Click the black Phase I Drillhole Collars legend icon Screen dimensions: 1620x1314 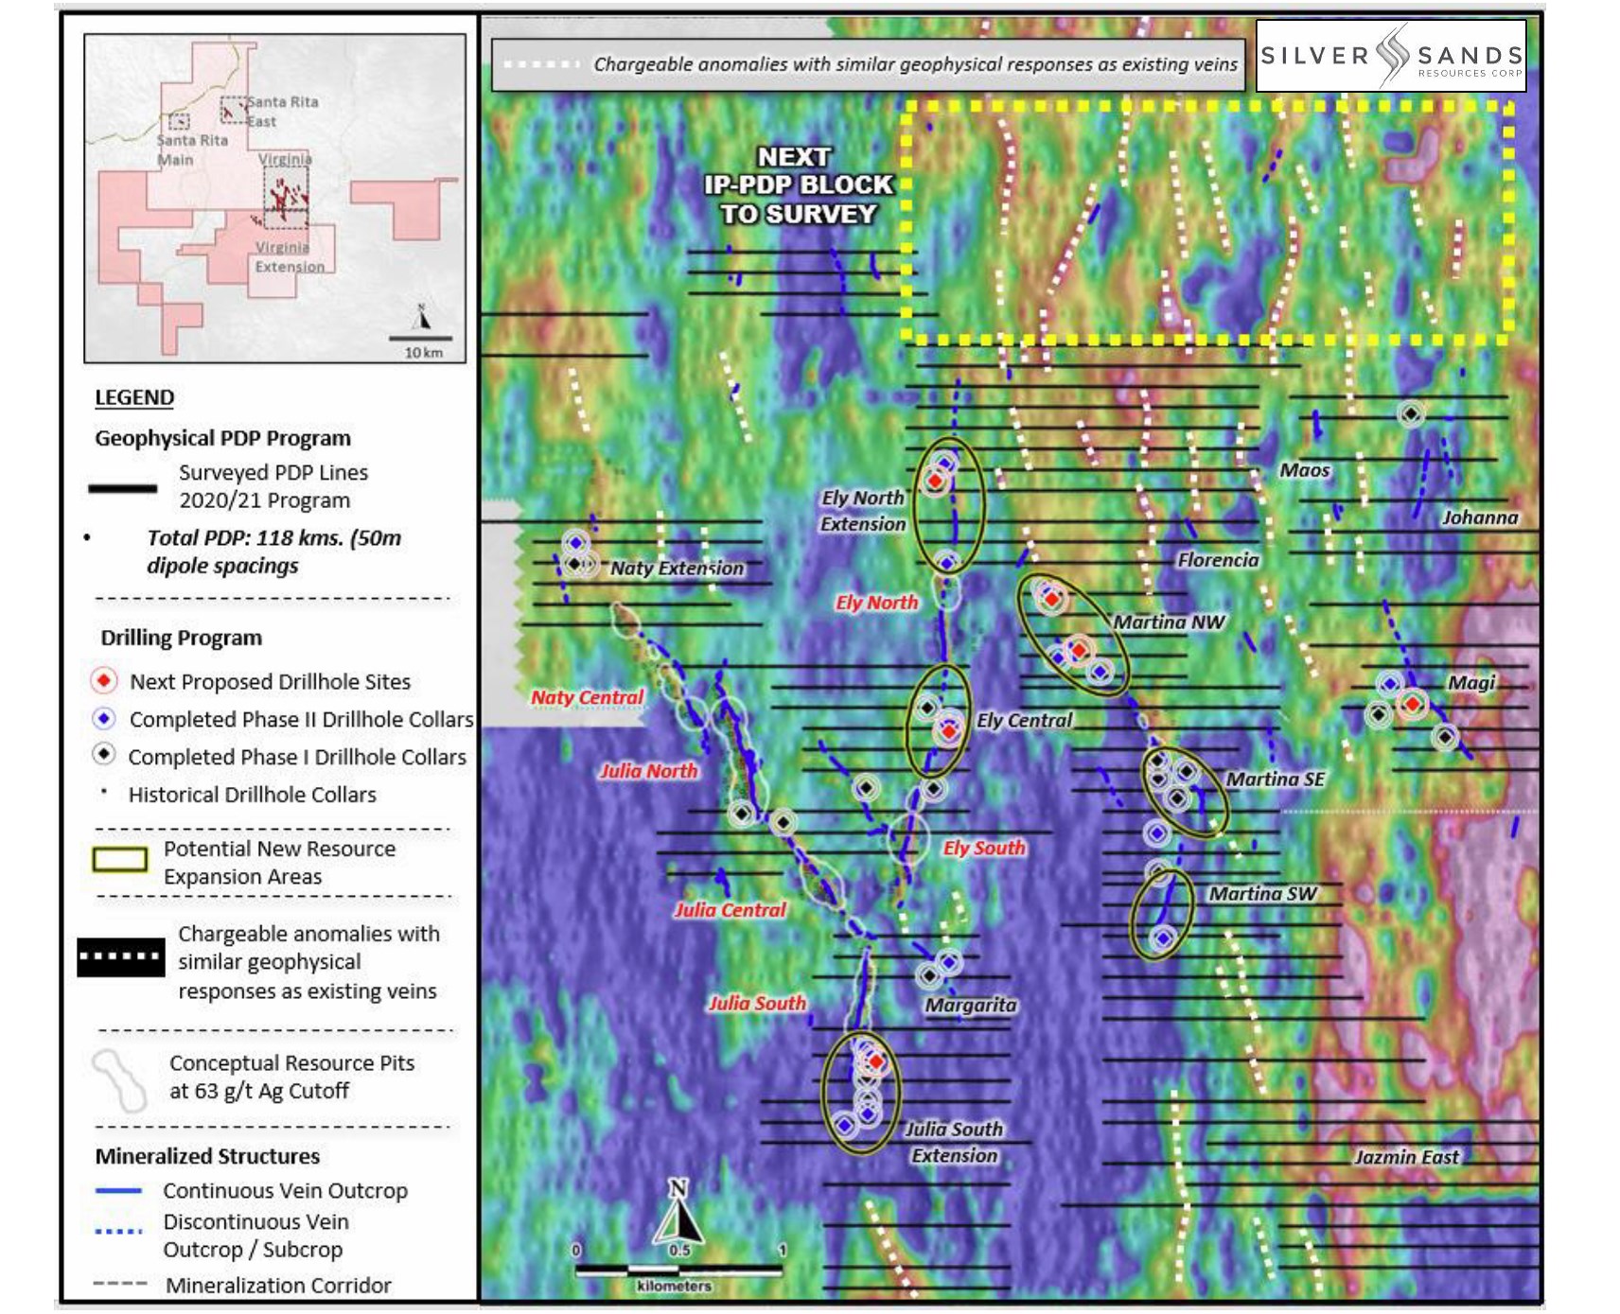104,755
